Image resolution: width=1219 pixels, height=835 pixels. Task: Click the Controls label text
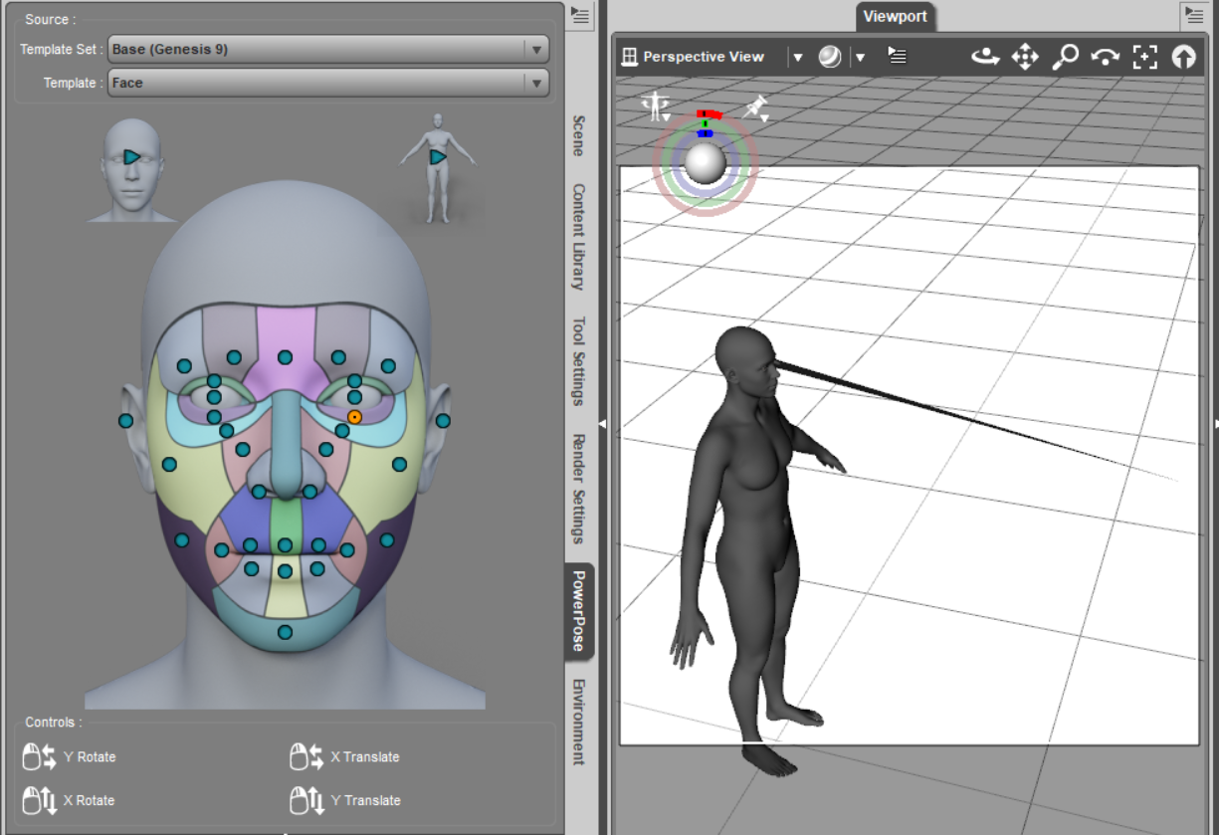(54, 723)
